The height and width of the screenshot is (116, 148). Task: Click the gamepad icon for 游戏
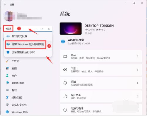(x=7, y=90)
